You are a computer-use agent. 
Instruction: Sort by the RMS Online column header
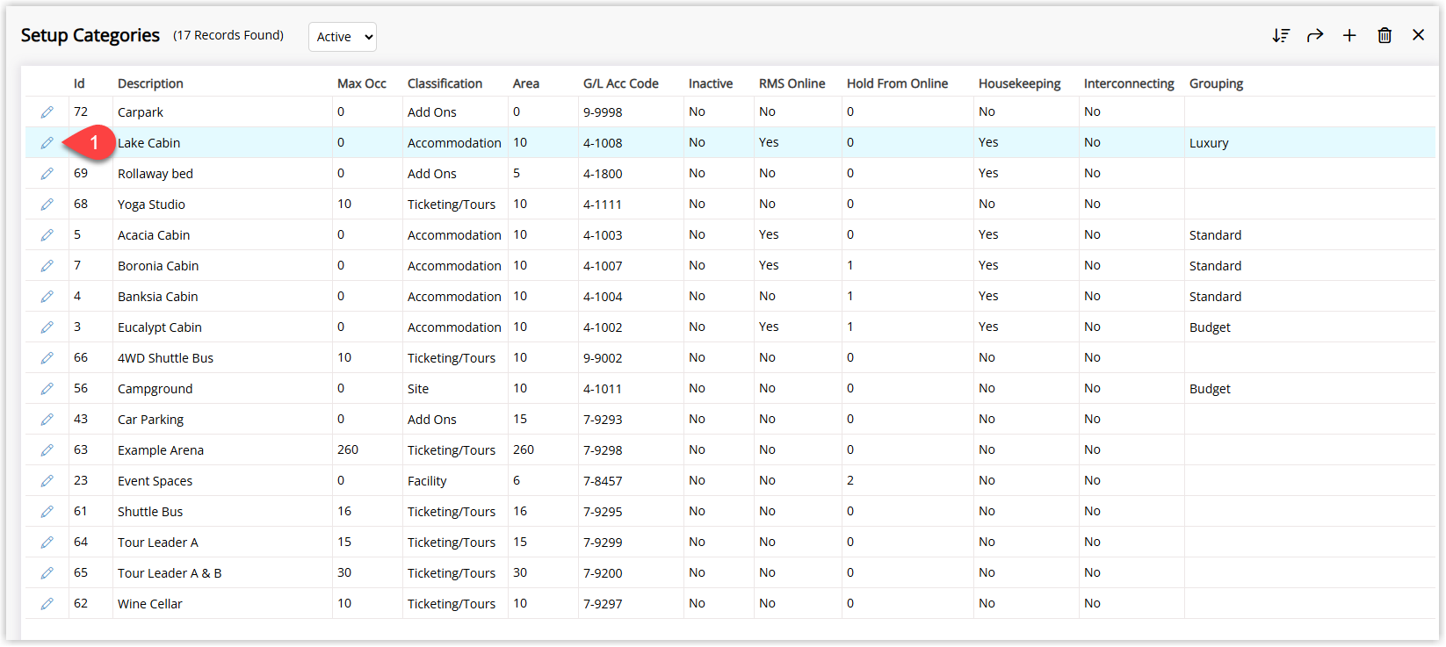click(792, 83)
